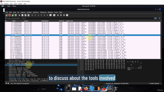Select Sequence Number (BE): 5 field
This screenshot has height=92, width=164.
(22, 74)
